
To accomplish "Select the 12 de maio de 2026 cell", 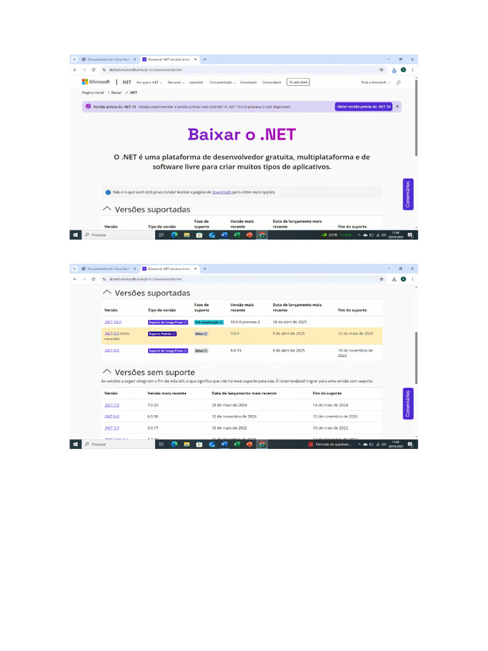I will coord(355,333).
